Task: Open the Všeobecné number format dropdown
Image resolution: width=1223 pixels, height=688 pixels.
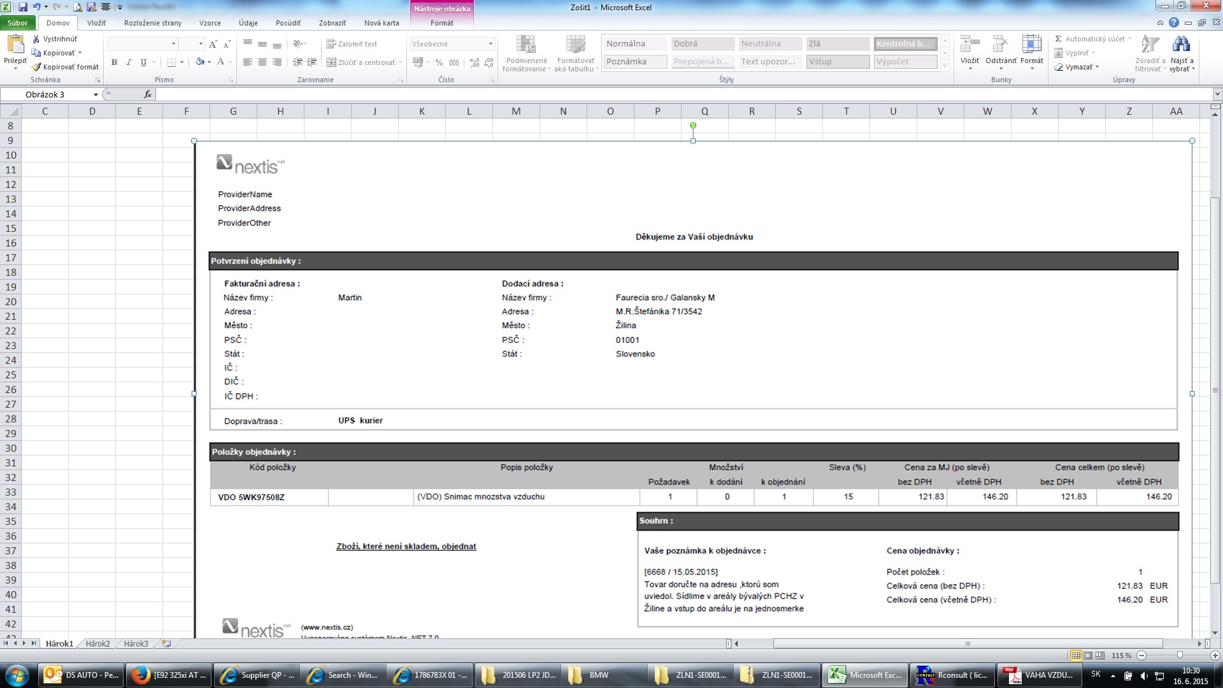Action: (490, 44)
